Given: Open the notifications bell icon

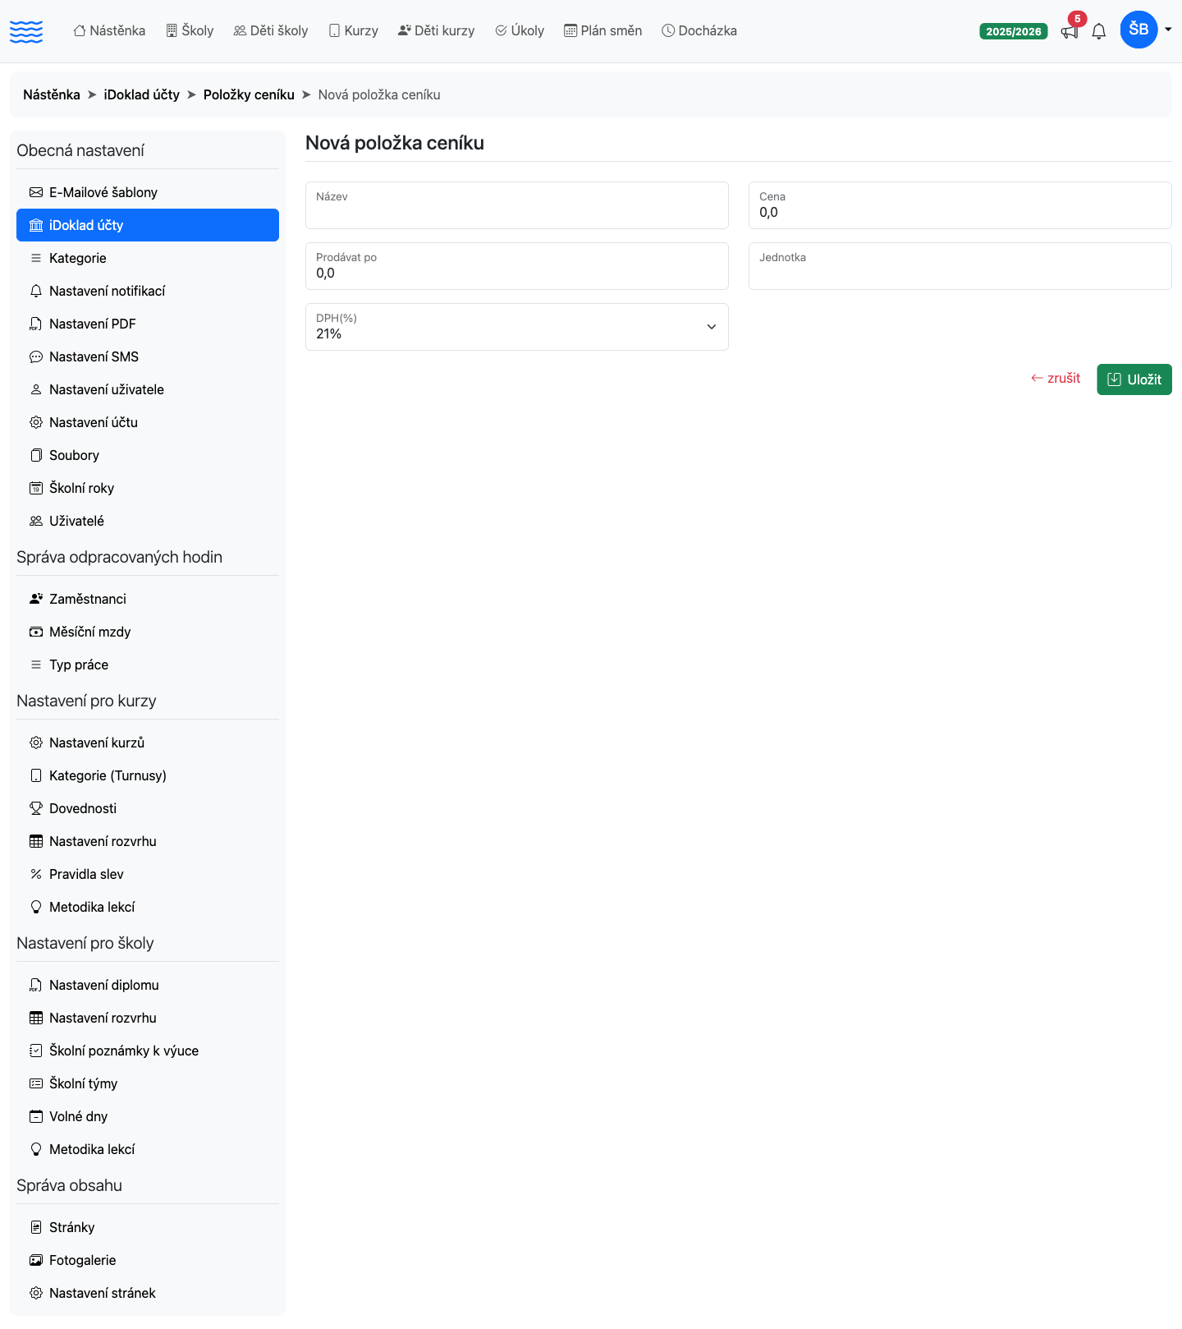Looking at the screenshot, I should click(x=1099, y=32).
